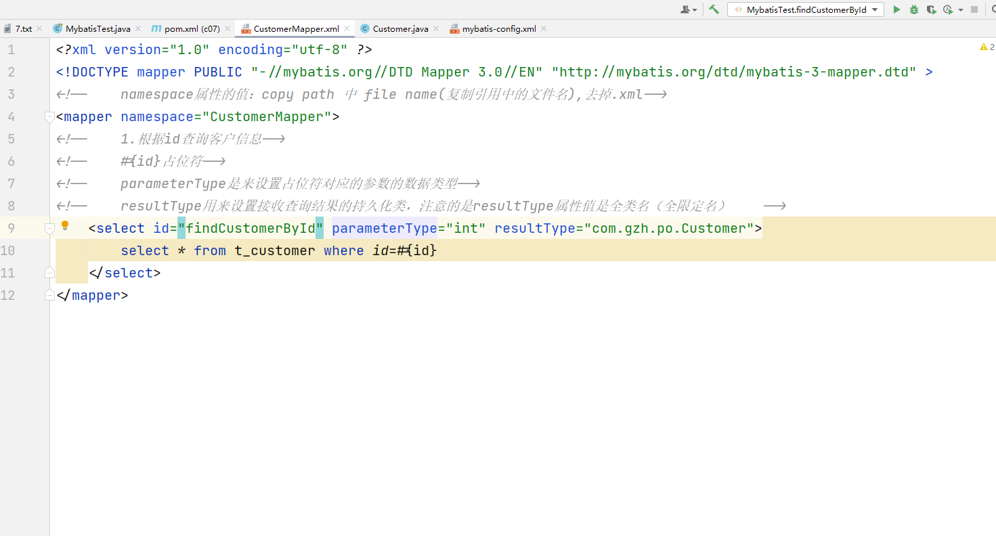Click the closing </select> tag
The width and height of the screenshot is (996, 536).
click(x=125, y=273)
